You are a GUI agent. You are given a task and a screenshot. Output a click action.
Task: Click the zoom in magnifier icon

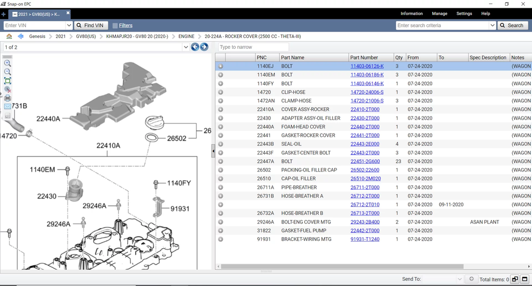pyautogui.click(x=7, y=63)
